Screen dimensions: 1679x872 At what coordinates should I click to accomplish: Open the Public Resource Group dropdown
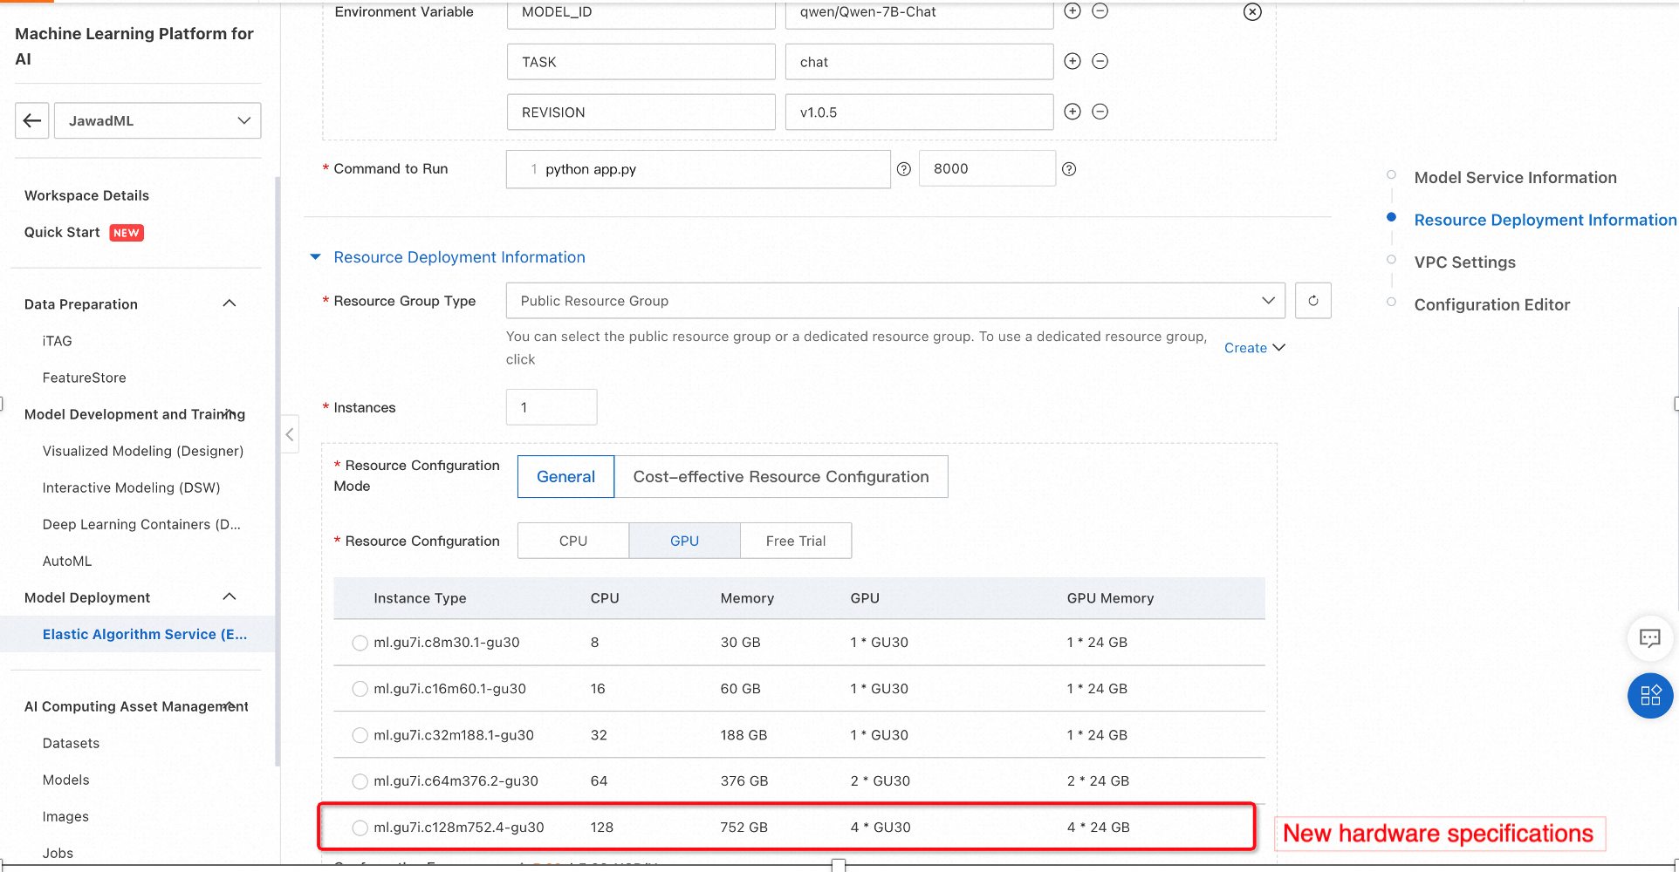[895, 301]
